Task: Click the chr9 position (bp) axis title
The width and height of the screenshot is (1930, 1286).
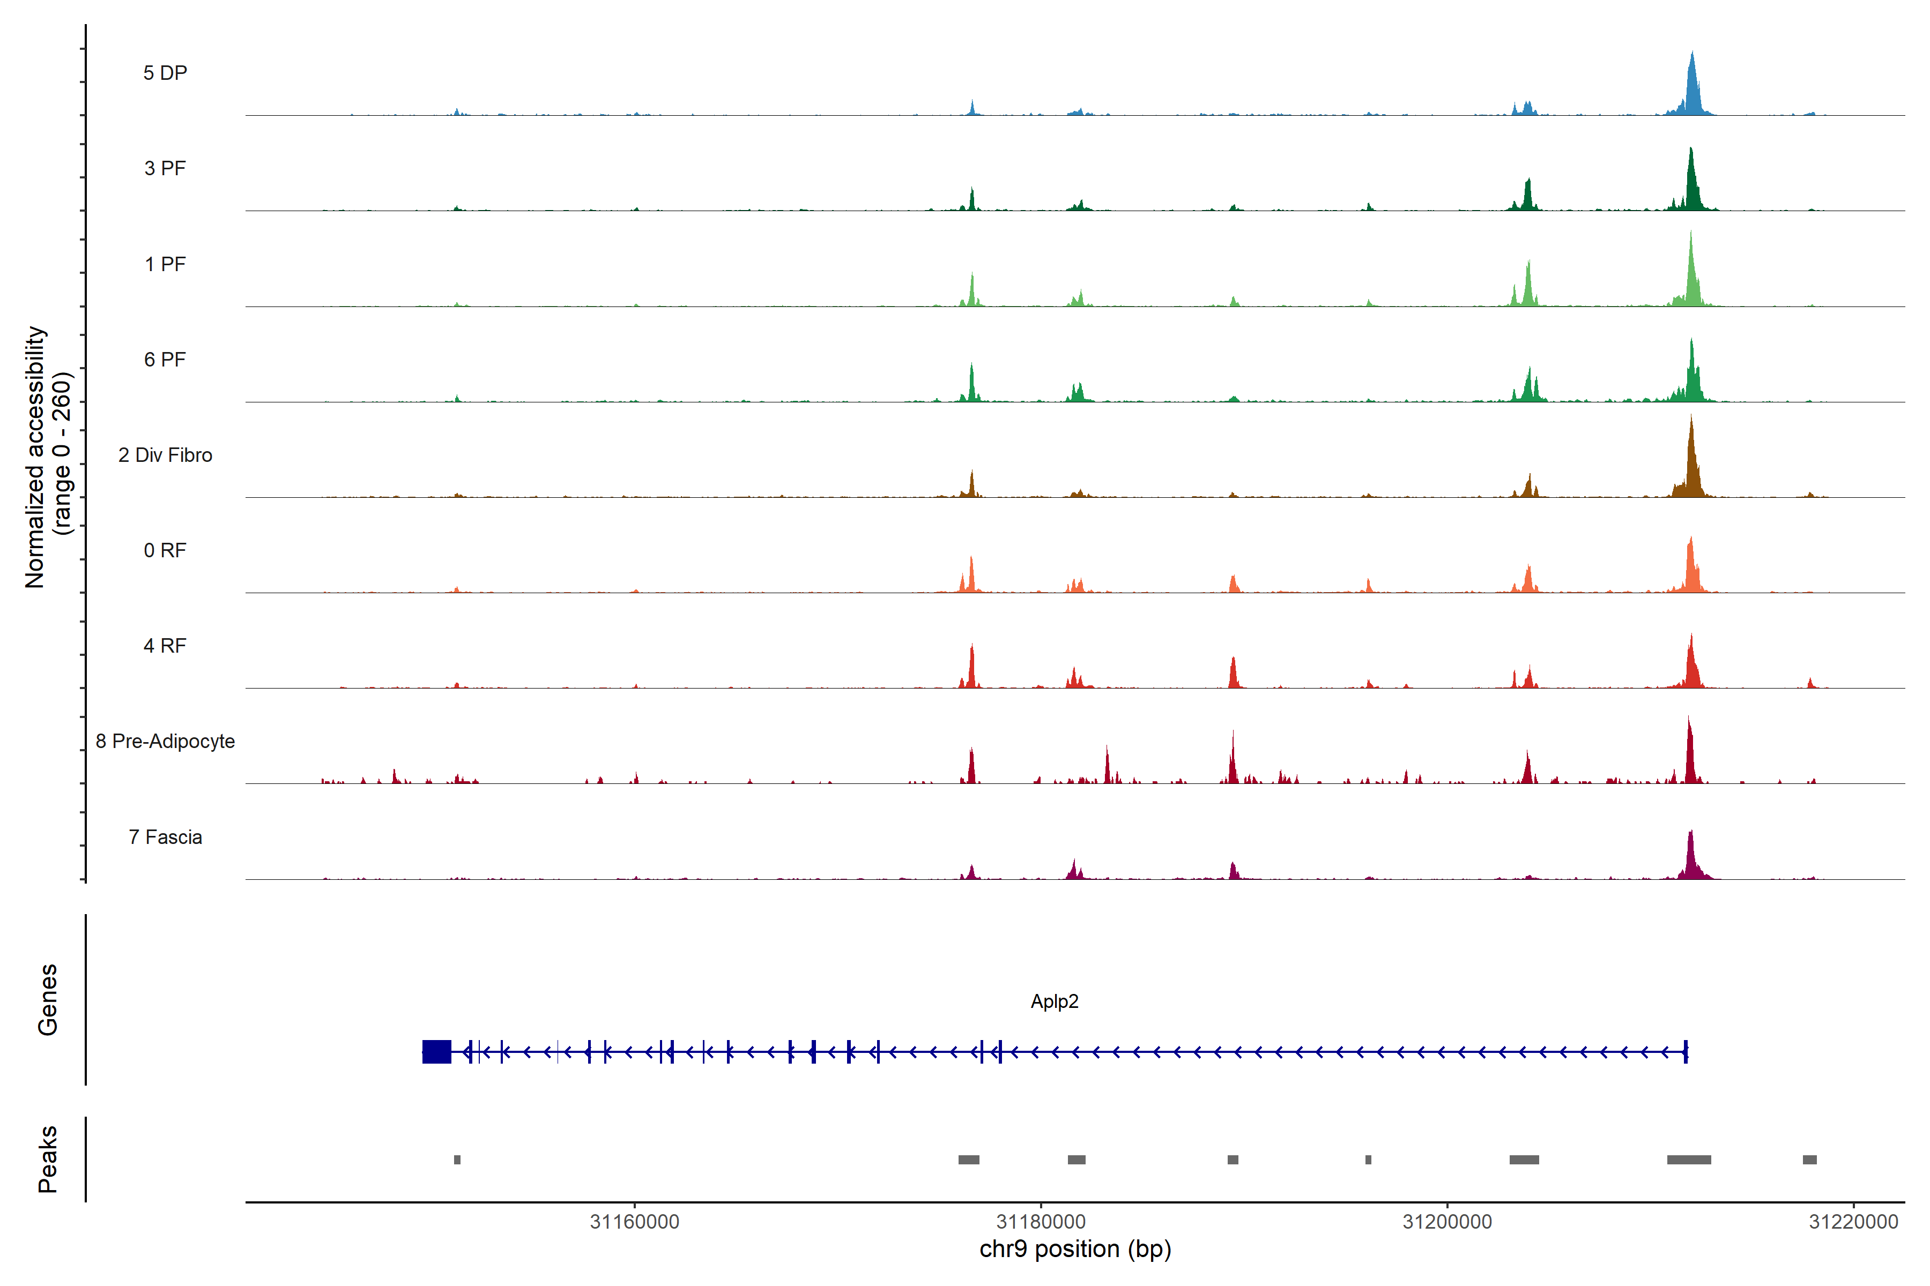Action: tap(1075, 1249)
